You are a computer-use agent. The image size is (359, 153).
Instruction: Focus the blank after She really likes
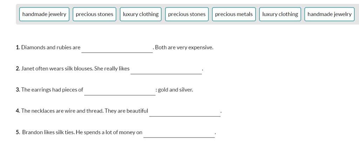point(166,69)
